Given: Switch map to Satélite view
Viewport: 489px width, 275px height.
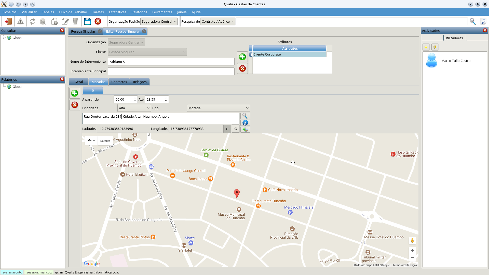Looking at the screenshot, I should (x=105, y=141).
